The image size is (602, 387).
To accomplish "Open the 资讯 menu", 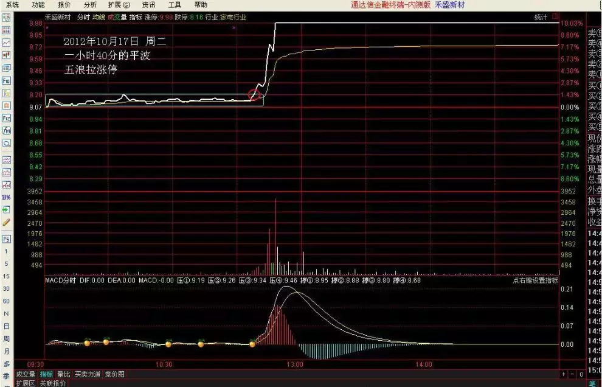I will [148, 5].
